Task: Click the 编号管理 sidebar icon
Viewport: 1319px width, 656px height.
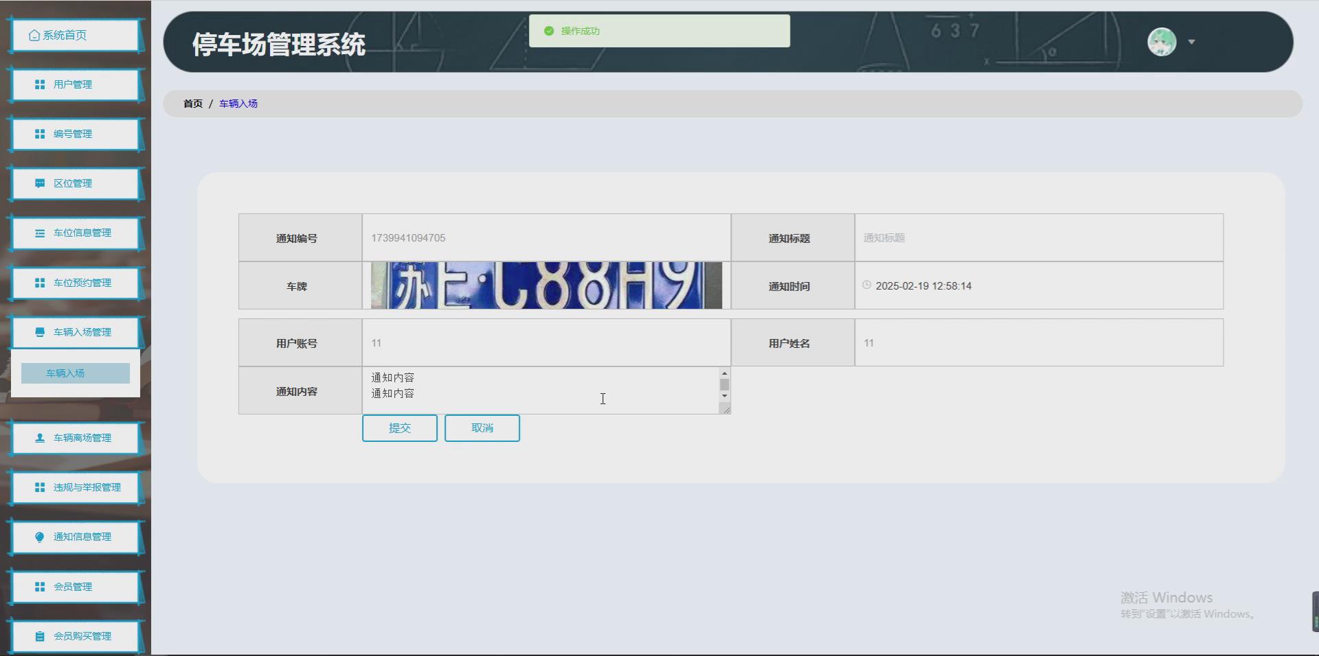Action: (x=38, y=134)
